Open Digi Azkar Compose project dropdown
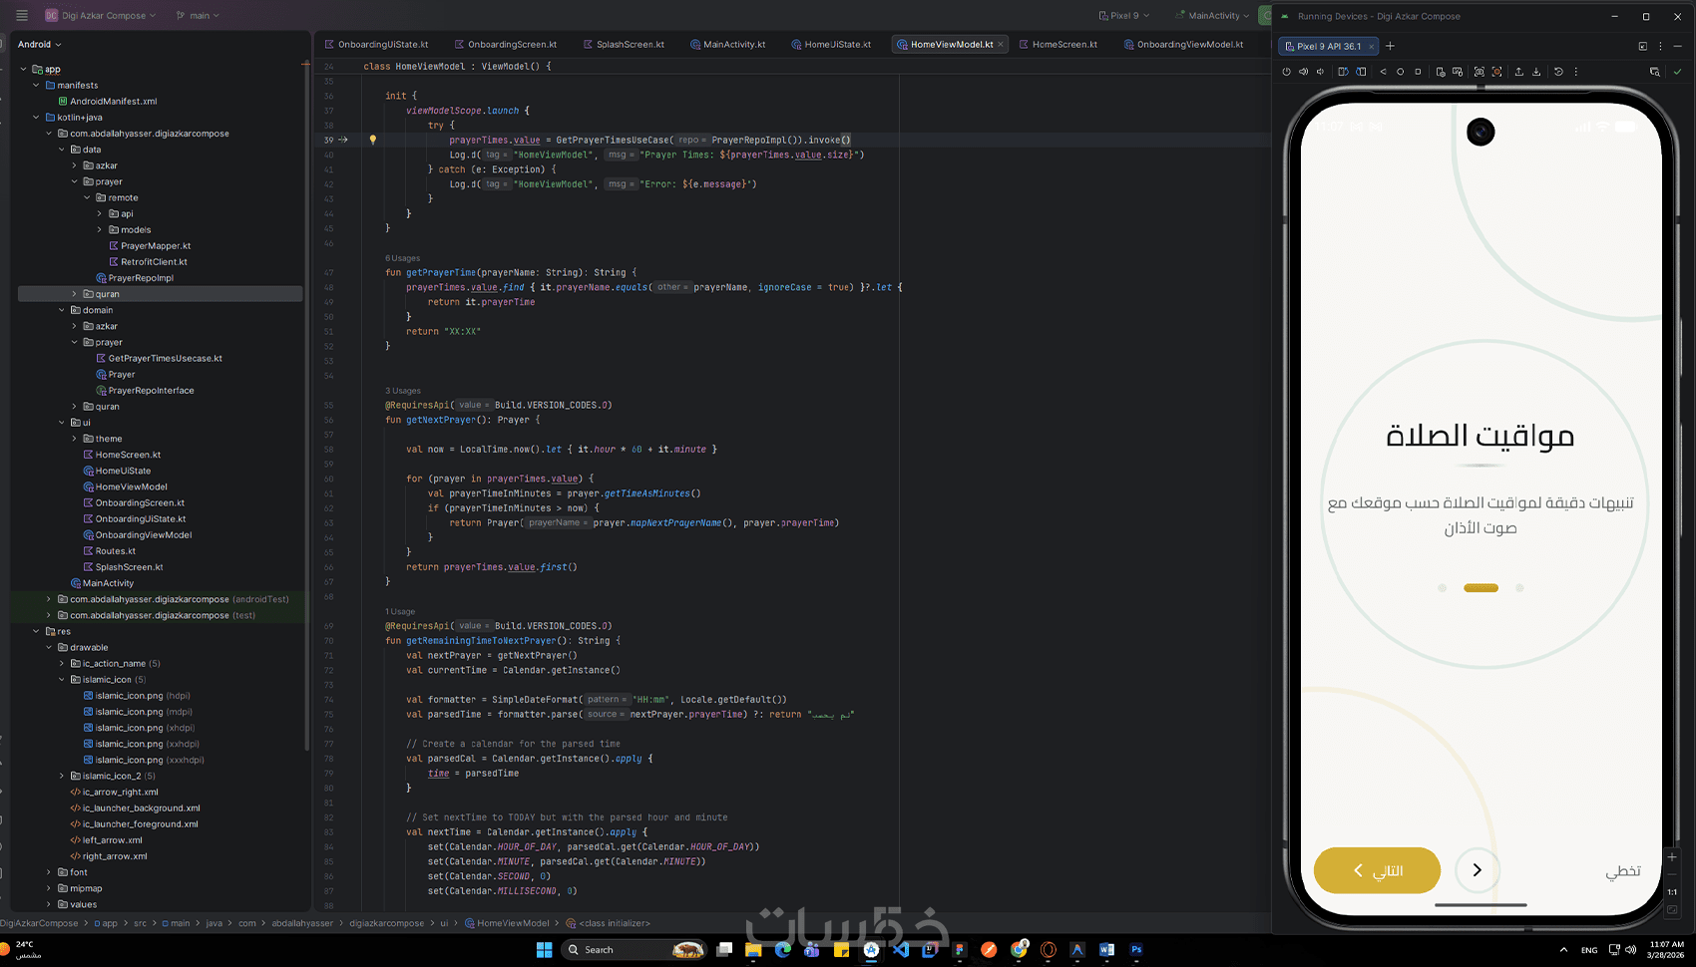The width and height of the screenshot is (1696, 967). click(101, 15)
